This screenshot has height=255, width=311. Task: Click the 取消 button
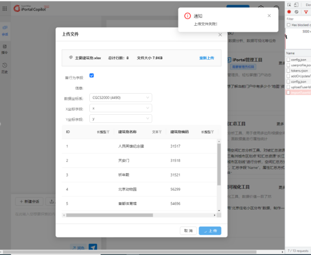(x=188, y=231)
